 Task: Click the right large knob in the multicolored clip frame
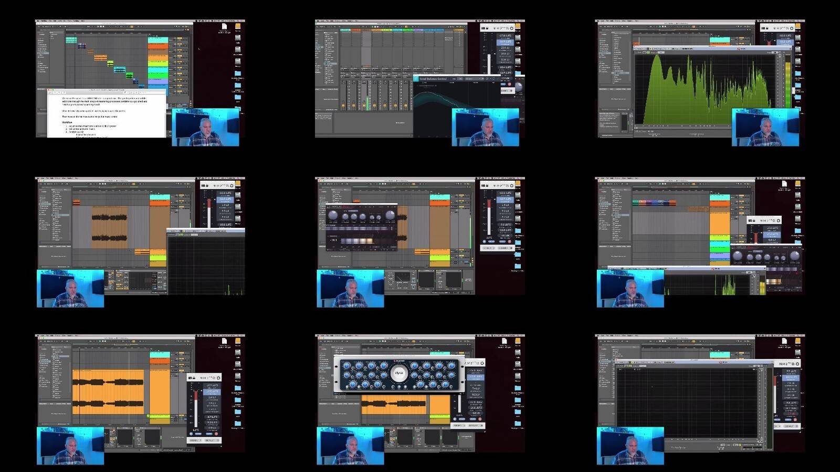click(x=794, y=256)
